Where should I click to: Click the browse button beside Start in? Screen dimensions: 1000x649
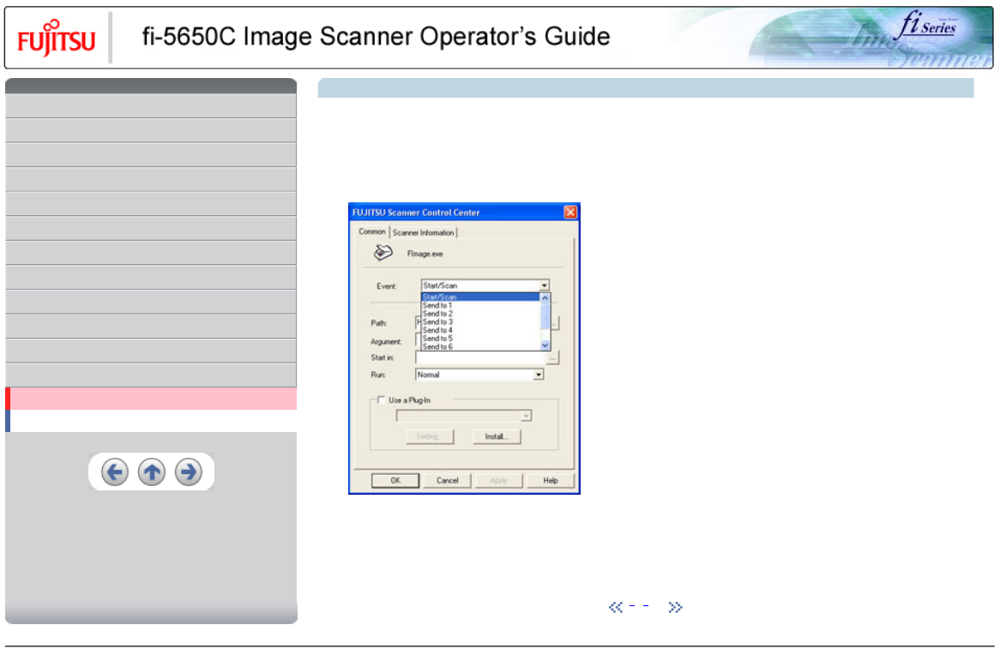click(553, 358)
